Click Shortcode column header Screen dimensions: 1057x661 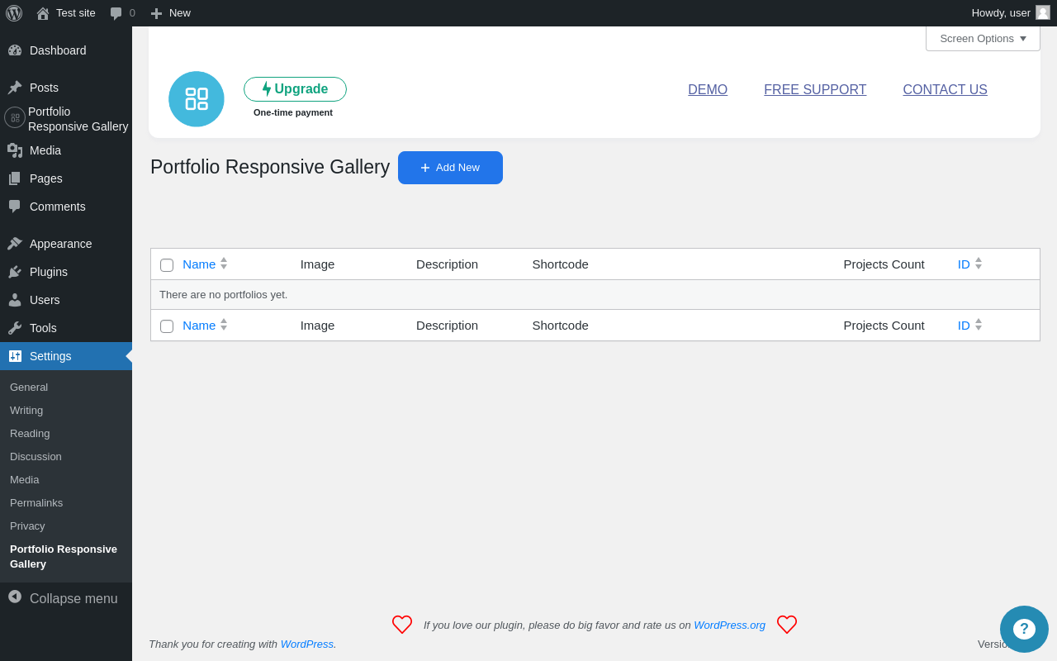560,264
